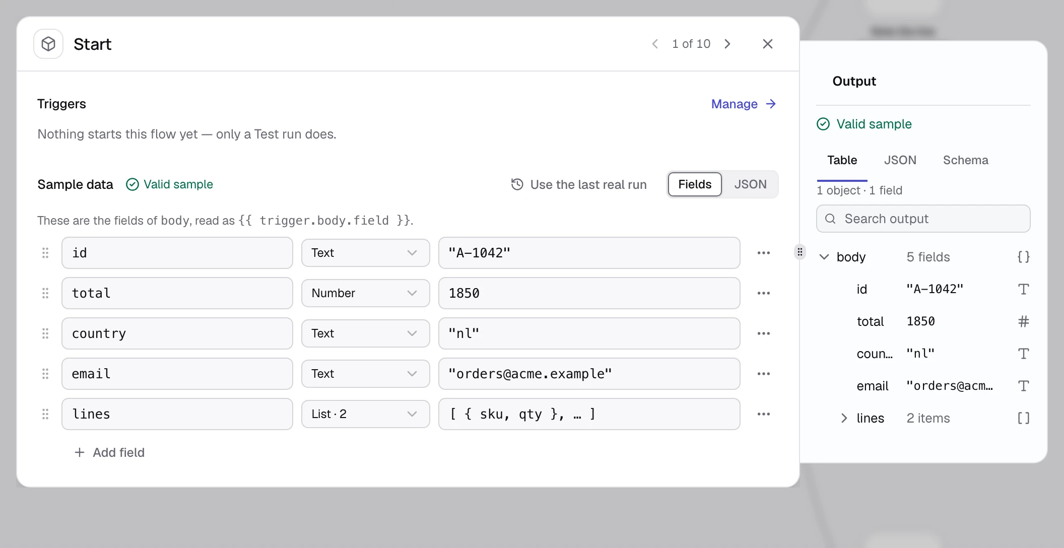This screenshot has width=1064, height=548.
Task: Switch sample data view to JSON
Action: pos(750,184)
